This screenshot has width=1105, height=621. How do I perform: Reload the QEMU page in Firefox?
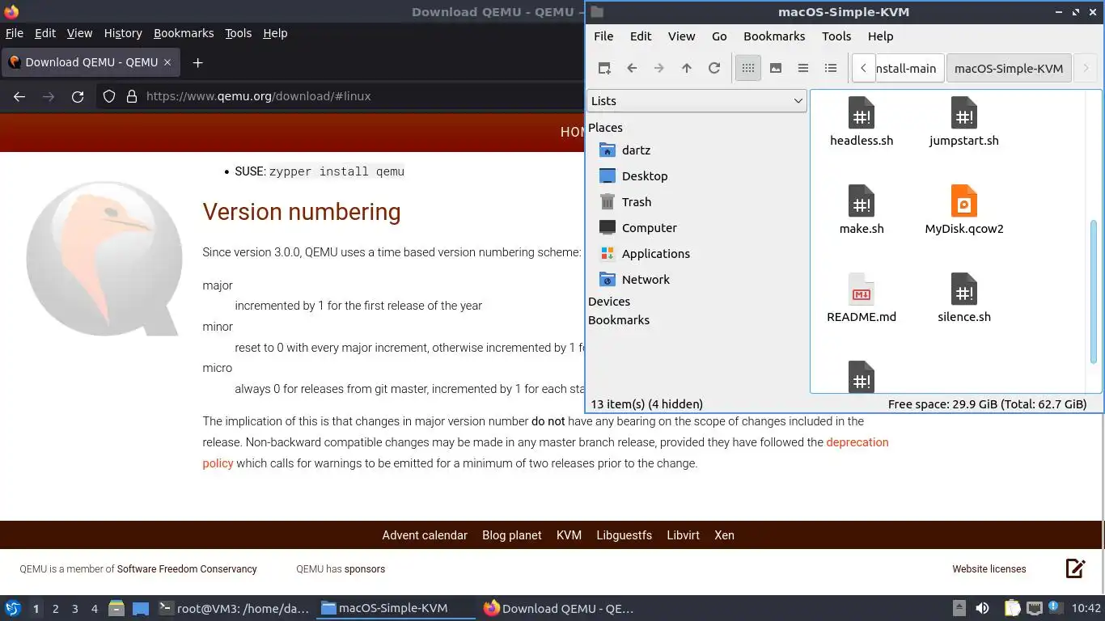coord(78,96)
